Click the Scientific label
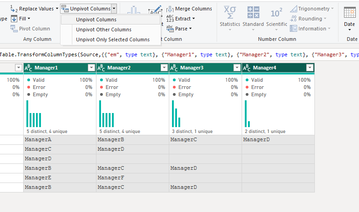Screen dimensions: 359x212 277,24
